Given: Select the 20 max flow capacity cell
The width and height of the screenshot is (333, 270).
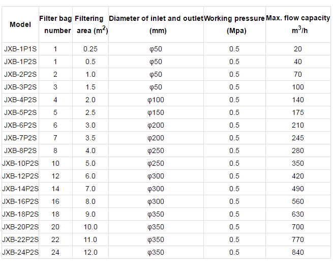Looking at the screenshot, I should [x=298, y=49].
